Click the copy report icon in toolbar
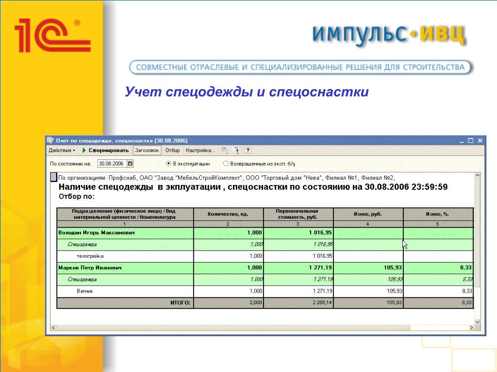The width and height of the screenshot is (497, 372). tap(224, 151)
